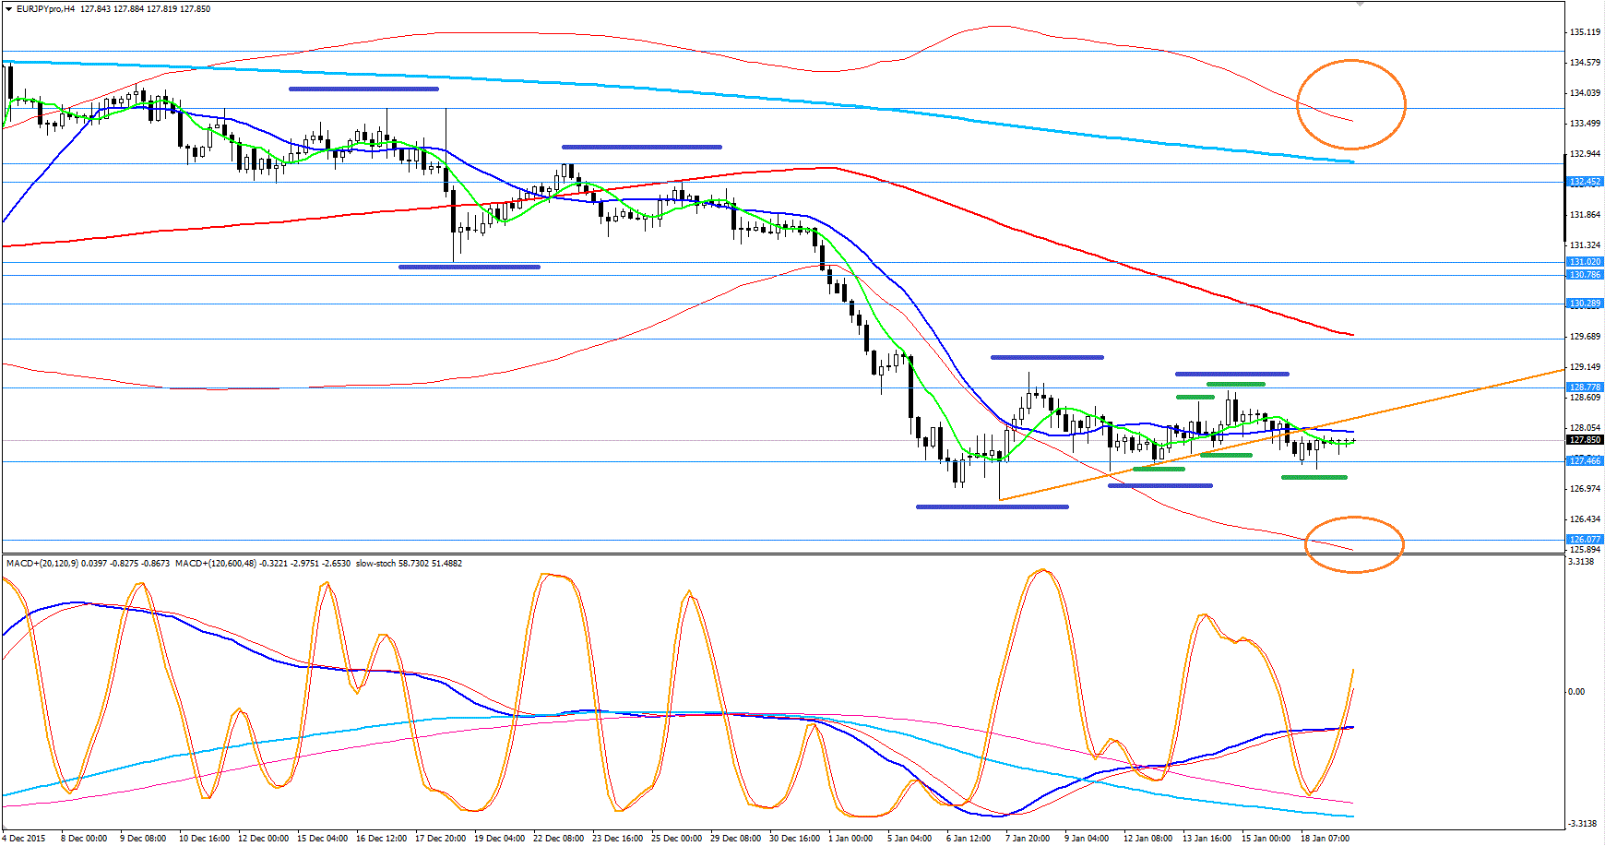Click the 135.119 price scale label
Image resolution: width=1605 pixels, height=846 pixels.
[1585, 32]
